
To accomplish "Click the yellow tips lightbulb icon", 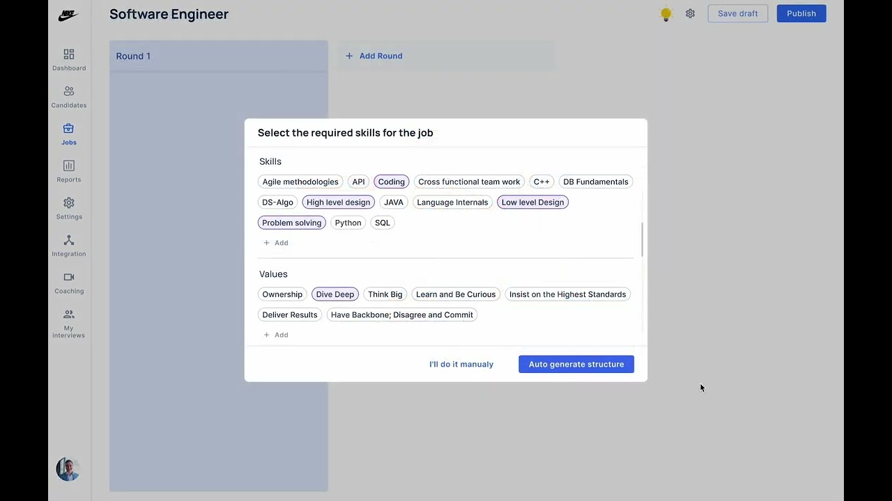I will click(x=666, y=13).
